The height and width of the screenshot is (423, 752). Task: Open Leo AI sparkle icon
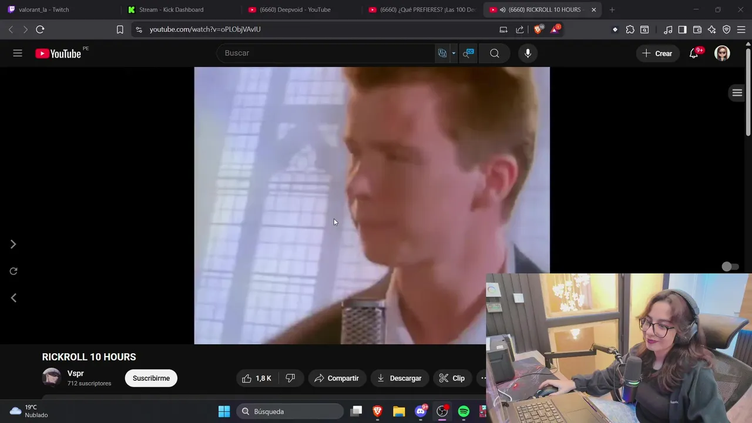pos(711,29)
